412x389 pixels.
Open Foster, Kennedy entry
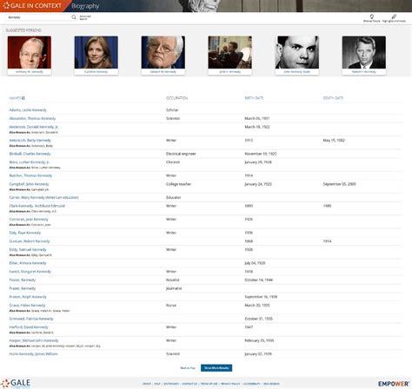click(x=23, y=280)
